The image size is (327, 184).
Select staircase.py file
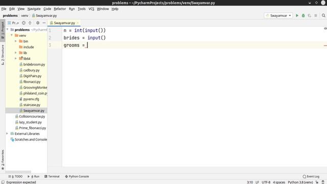point(30,105)
